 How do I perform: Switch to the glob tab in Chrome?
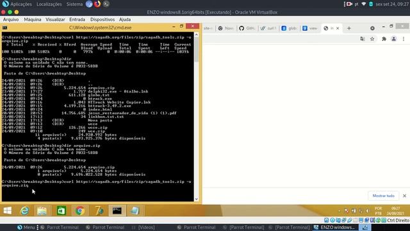pyautogui.click(x=290, y=28)
